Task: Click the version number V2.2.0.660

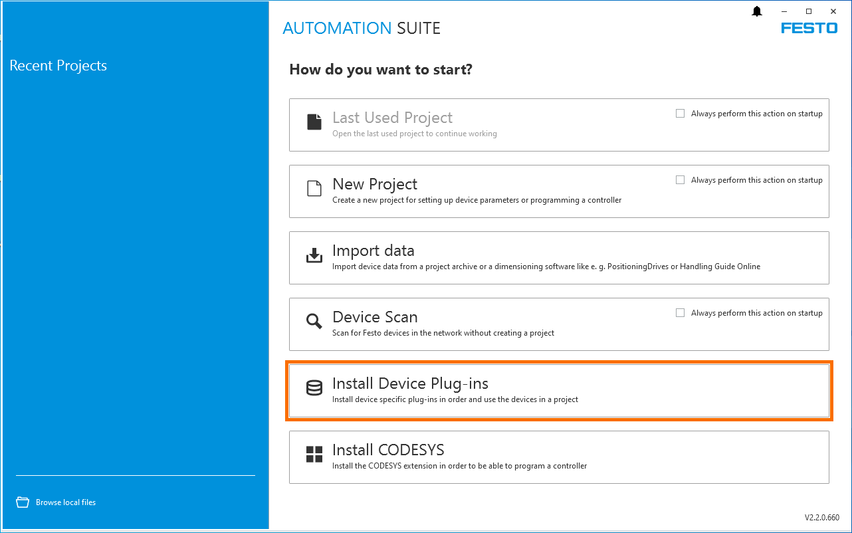Action: click(821, 518)
